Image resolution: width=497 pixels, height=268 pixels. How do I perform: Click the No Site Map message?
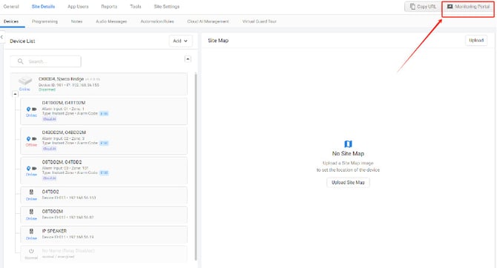pyautogui.click(x=348, y=153)
